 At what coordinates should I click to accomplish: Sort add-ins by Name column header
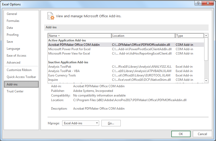79,36
